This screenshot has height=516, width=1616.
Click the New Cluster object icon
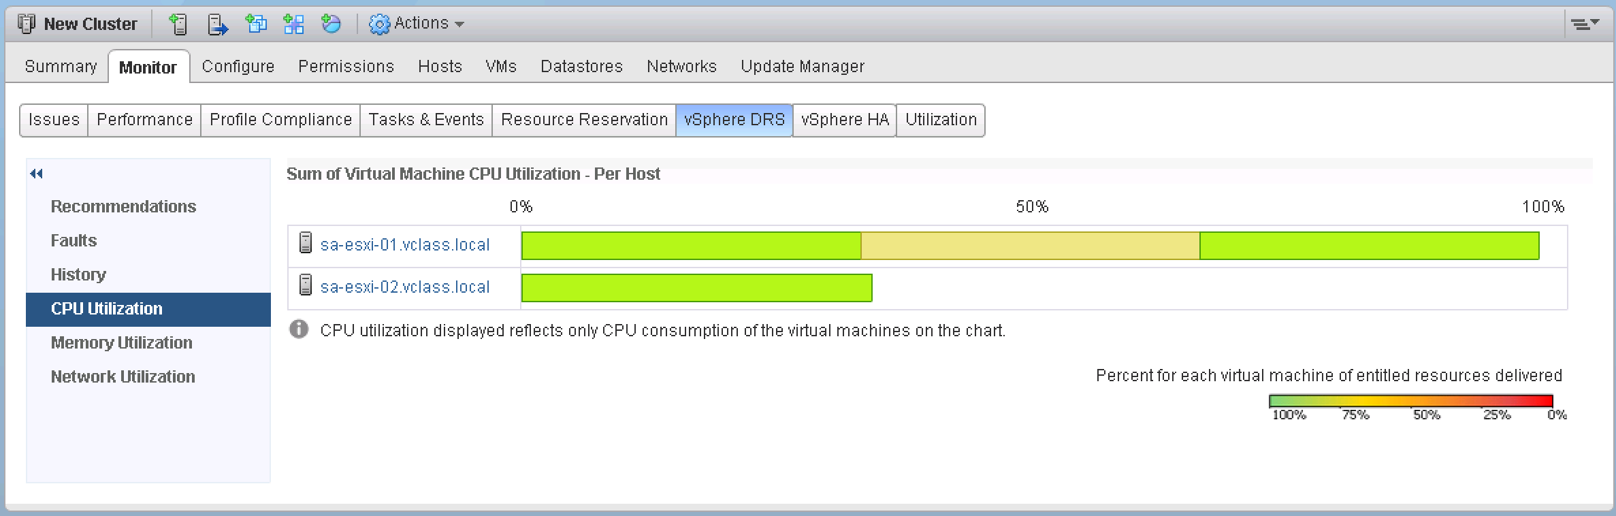click(x=27, y=25)
